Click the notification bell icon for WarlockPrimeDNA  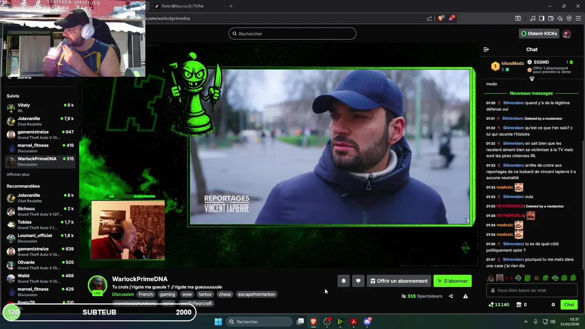pyautogui.click(x=344, y=281)
